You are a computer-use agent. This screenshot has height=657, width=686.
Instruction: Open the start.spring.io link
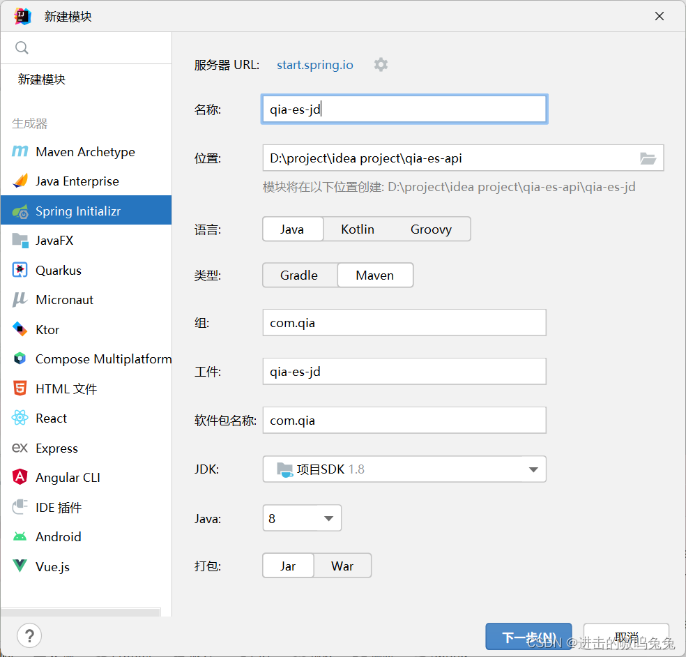(314, 65)
